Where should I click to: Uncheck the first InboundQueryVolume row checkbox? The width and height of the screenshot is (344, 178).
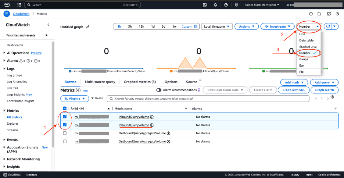point(65,117)
